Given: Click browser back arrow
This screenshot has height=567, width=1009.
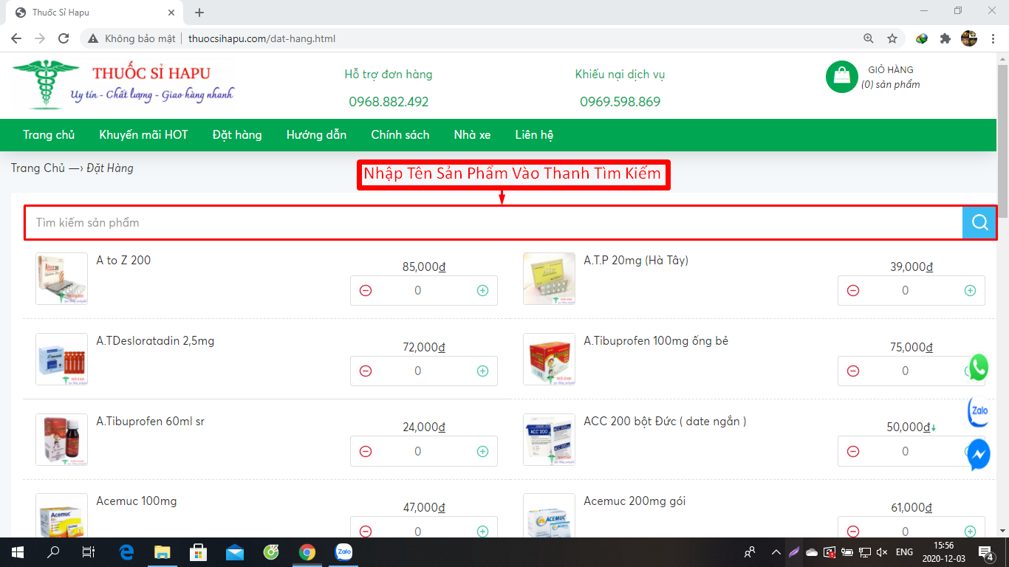Looking at the screenshot, I should tap(16, 38).
